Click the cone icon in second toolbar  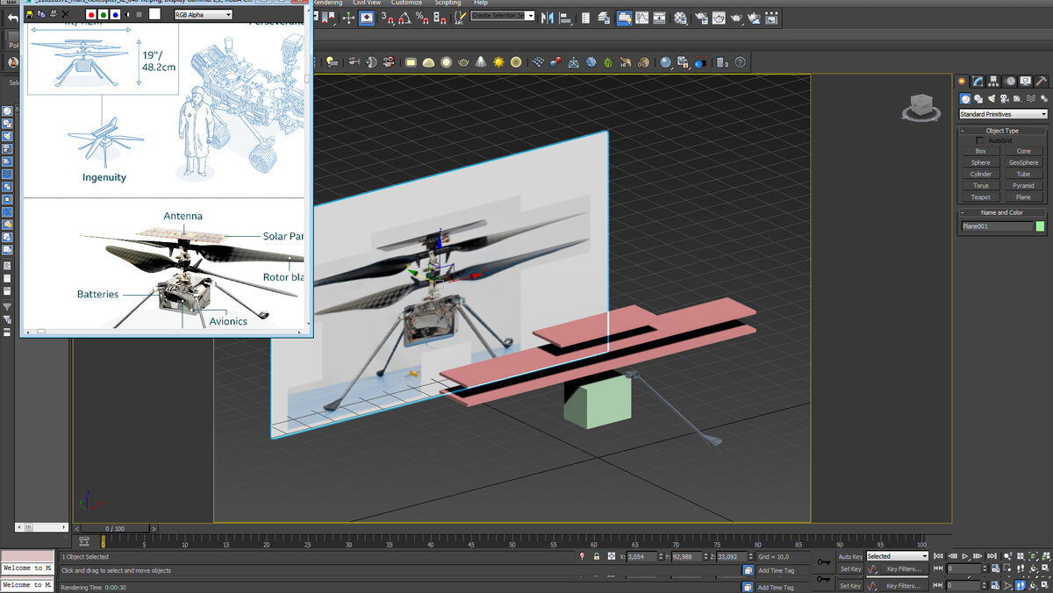pyautogui.click(x=481, y=62)
